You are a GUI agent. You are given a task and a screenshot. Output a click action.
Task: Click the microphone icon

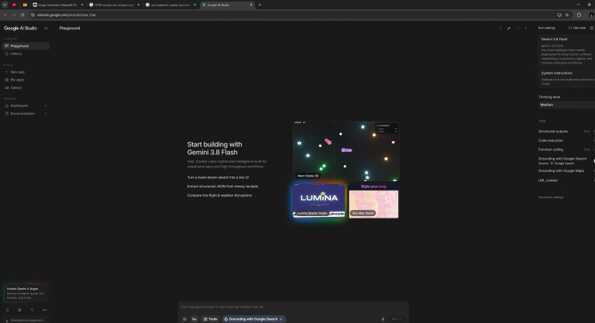tap(383, 319)
